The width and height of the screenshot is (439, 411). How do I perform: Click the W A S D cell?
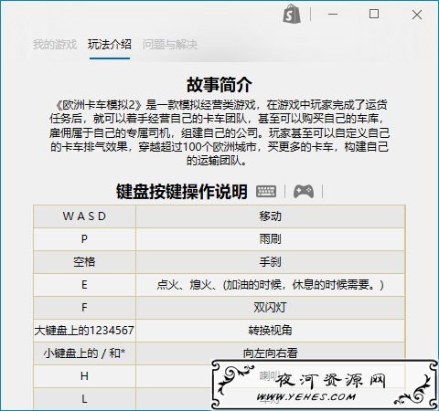[84, 216]
